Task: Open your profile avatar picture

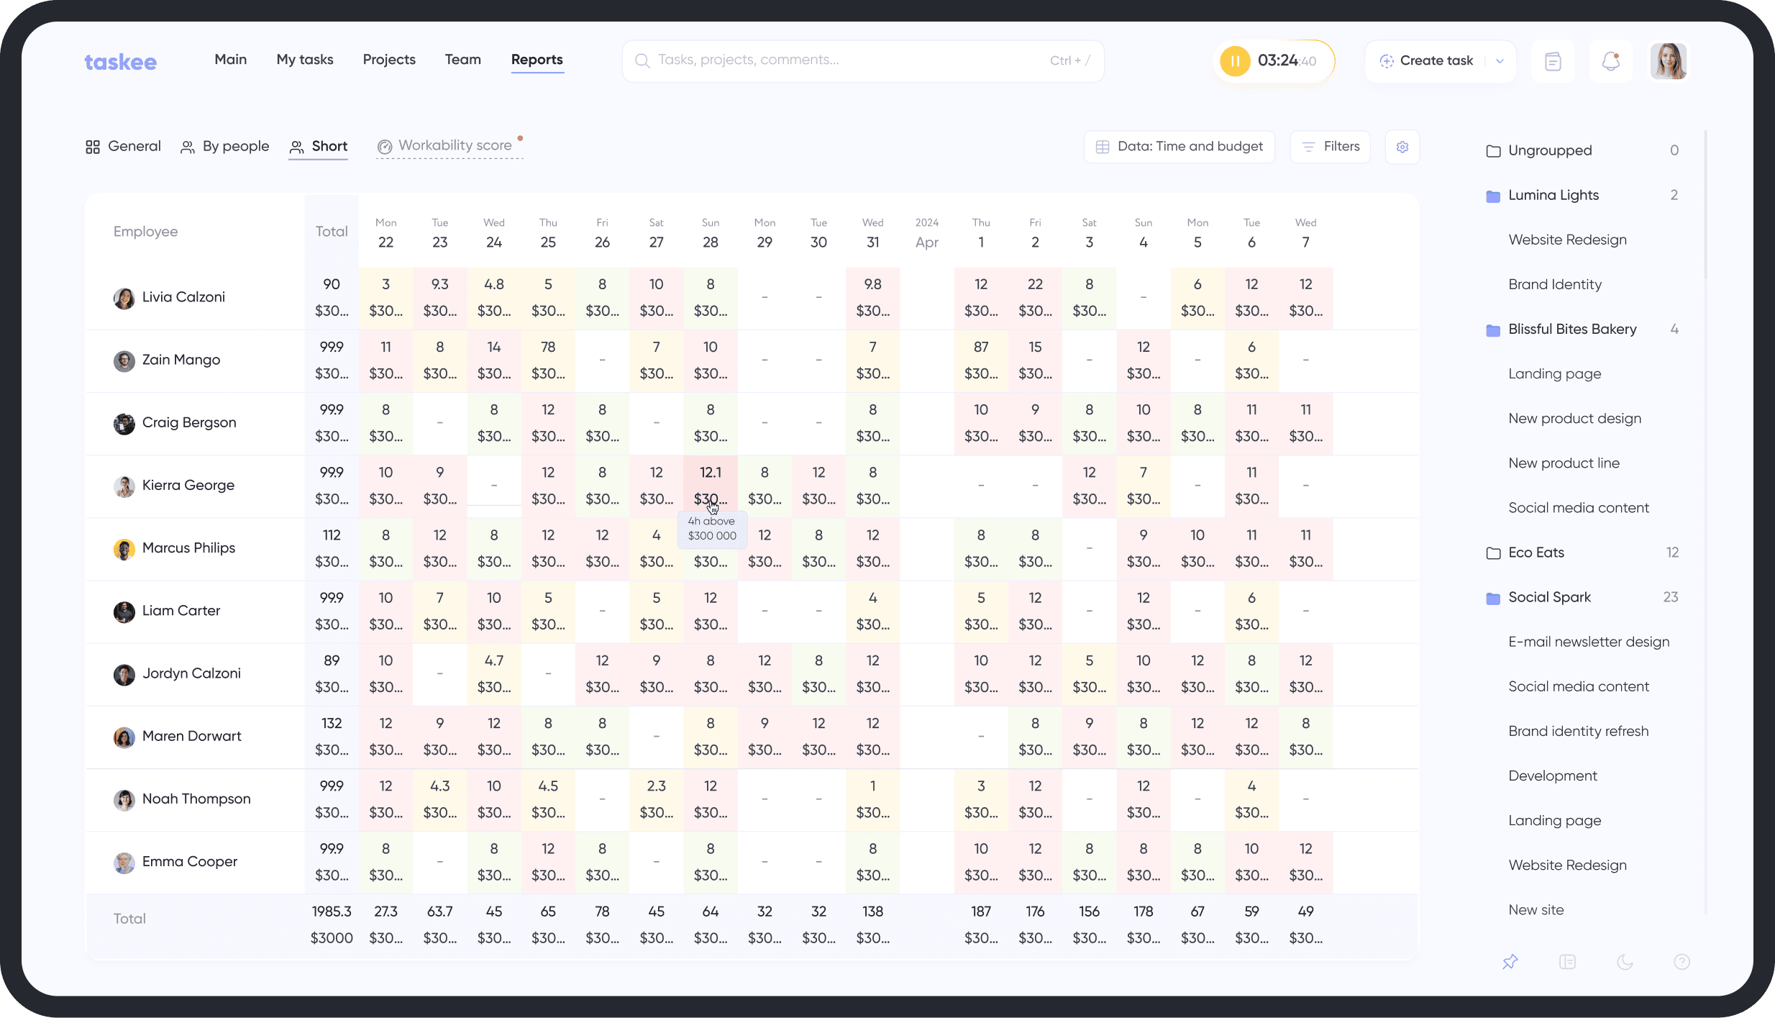Action: [1668, 60]
